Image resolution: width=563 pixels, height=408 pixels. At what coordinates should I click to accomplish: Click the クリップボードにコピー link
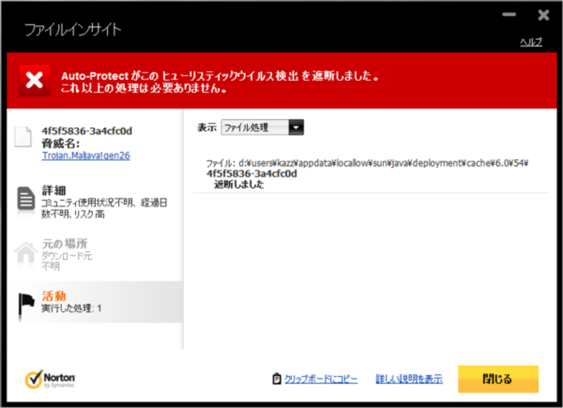click(321, 379)
